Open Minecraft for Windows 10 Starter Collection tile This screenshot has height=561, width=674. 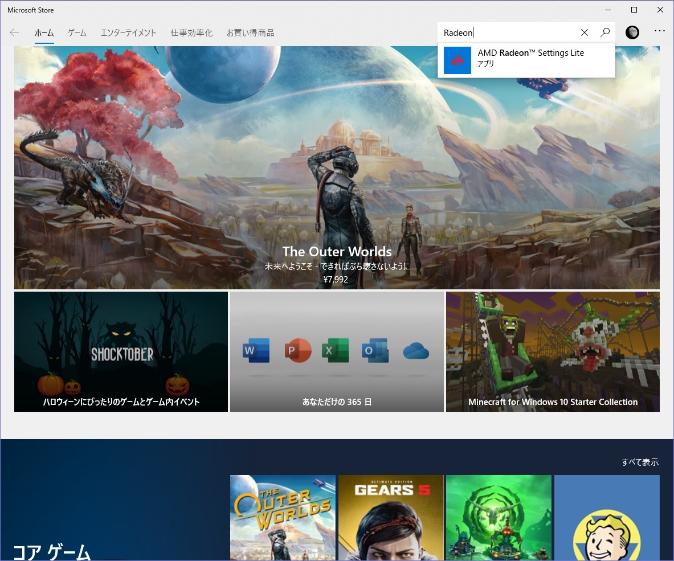click(552, 351)
